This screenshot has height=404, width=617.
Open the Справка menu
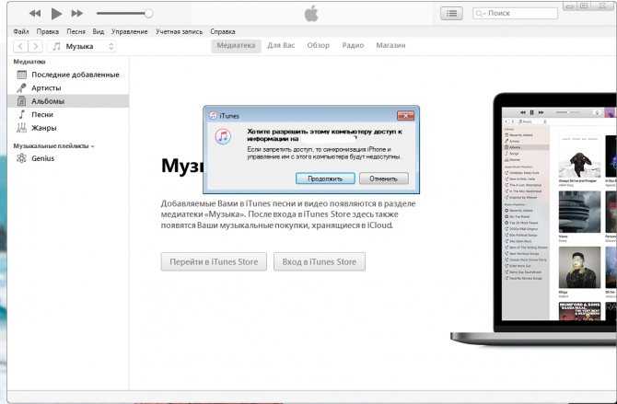[223, 31]
